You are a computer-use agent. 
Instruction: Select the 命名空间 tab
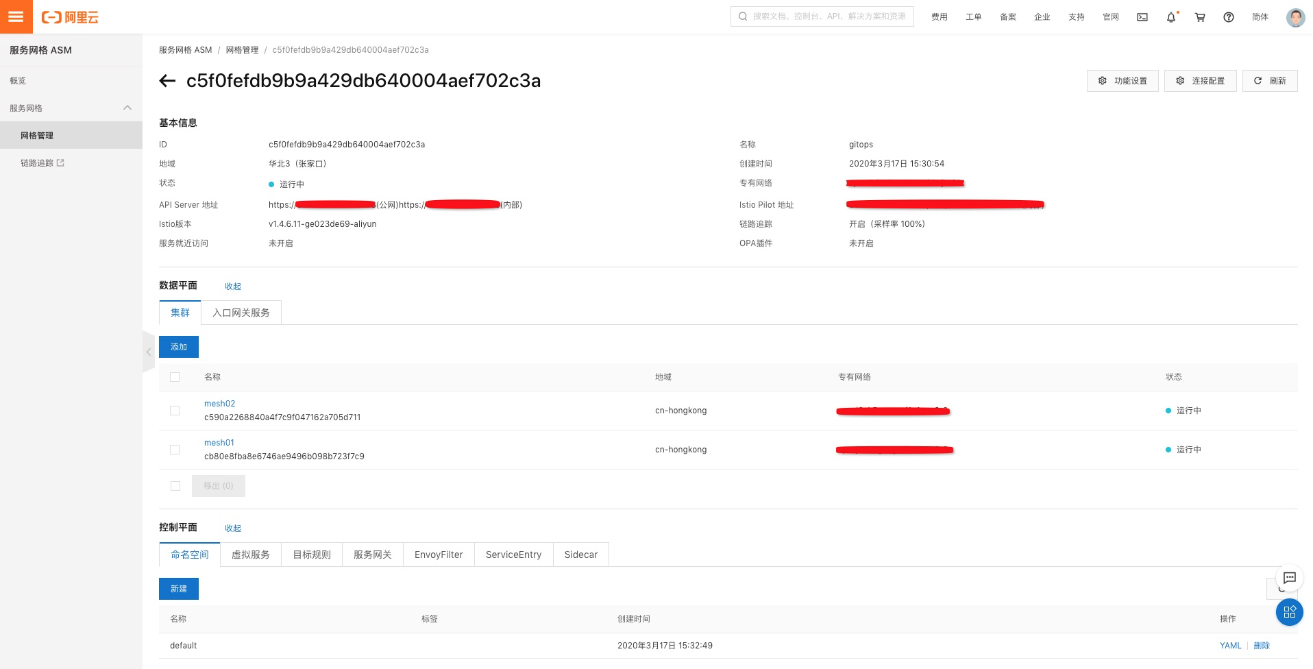point(190,555)
